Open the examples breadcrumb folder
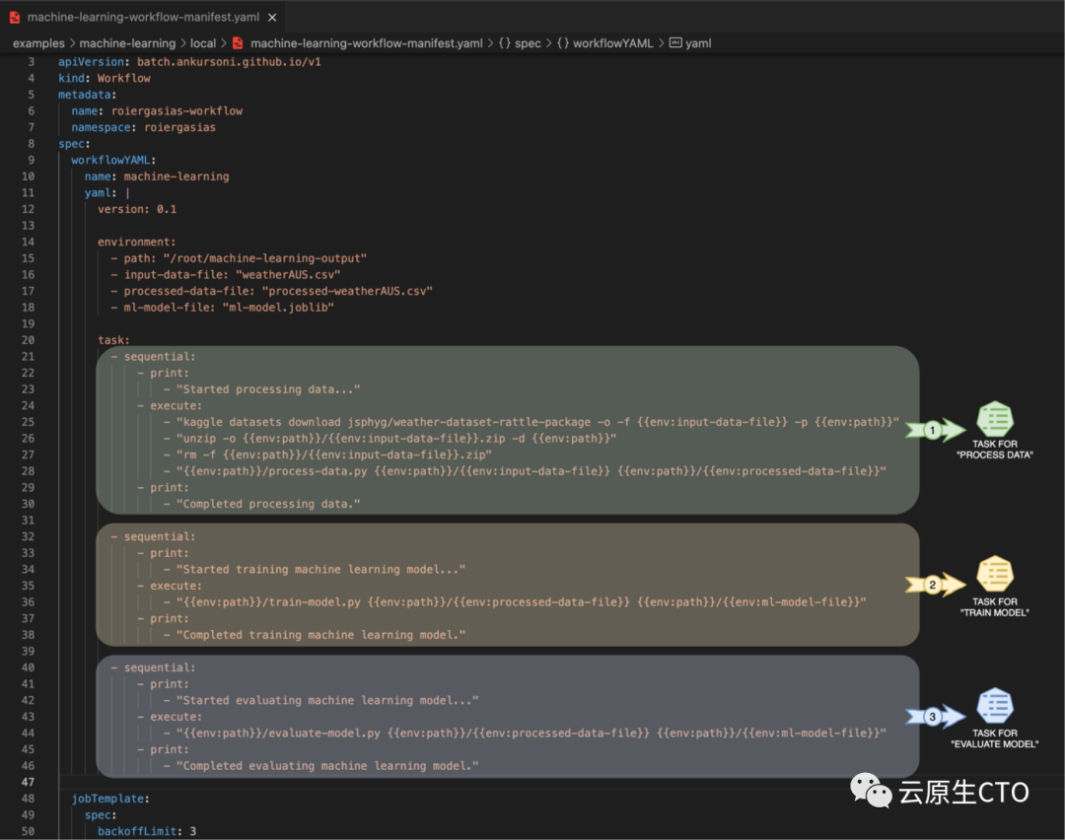This screenshot has height=840, width=1065. click(38, 43)
